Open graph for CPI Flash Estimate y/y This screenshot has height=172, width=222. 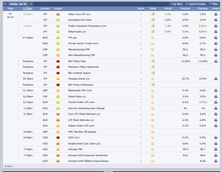click(216, 120)
